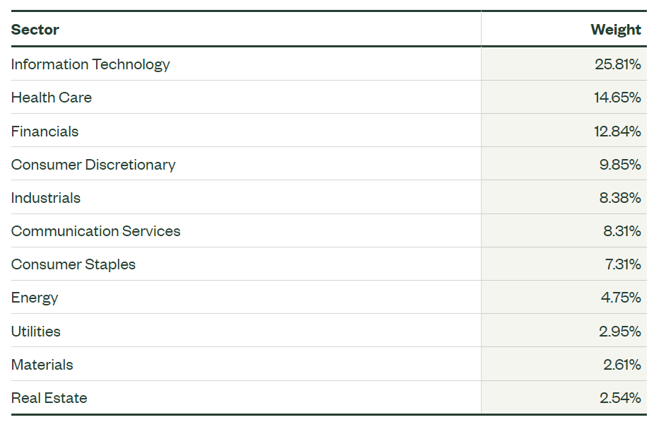Click the Consumer Staples sector name
The height and width of the screenshot is (427, 661).
pyautogui.click(x=73, y=264)
